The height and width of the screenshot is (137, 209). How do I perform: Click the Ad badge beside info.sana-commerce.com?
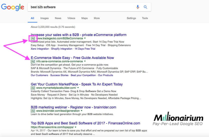tap(33, 61)
